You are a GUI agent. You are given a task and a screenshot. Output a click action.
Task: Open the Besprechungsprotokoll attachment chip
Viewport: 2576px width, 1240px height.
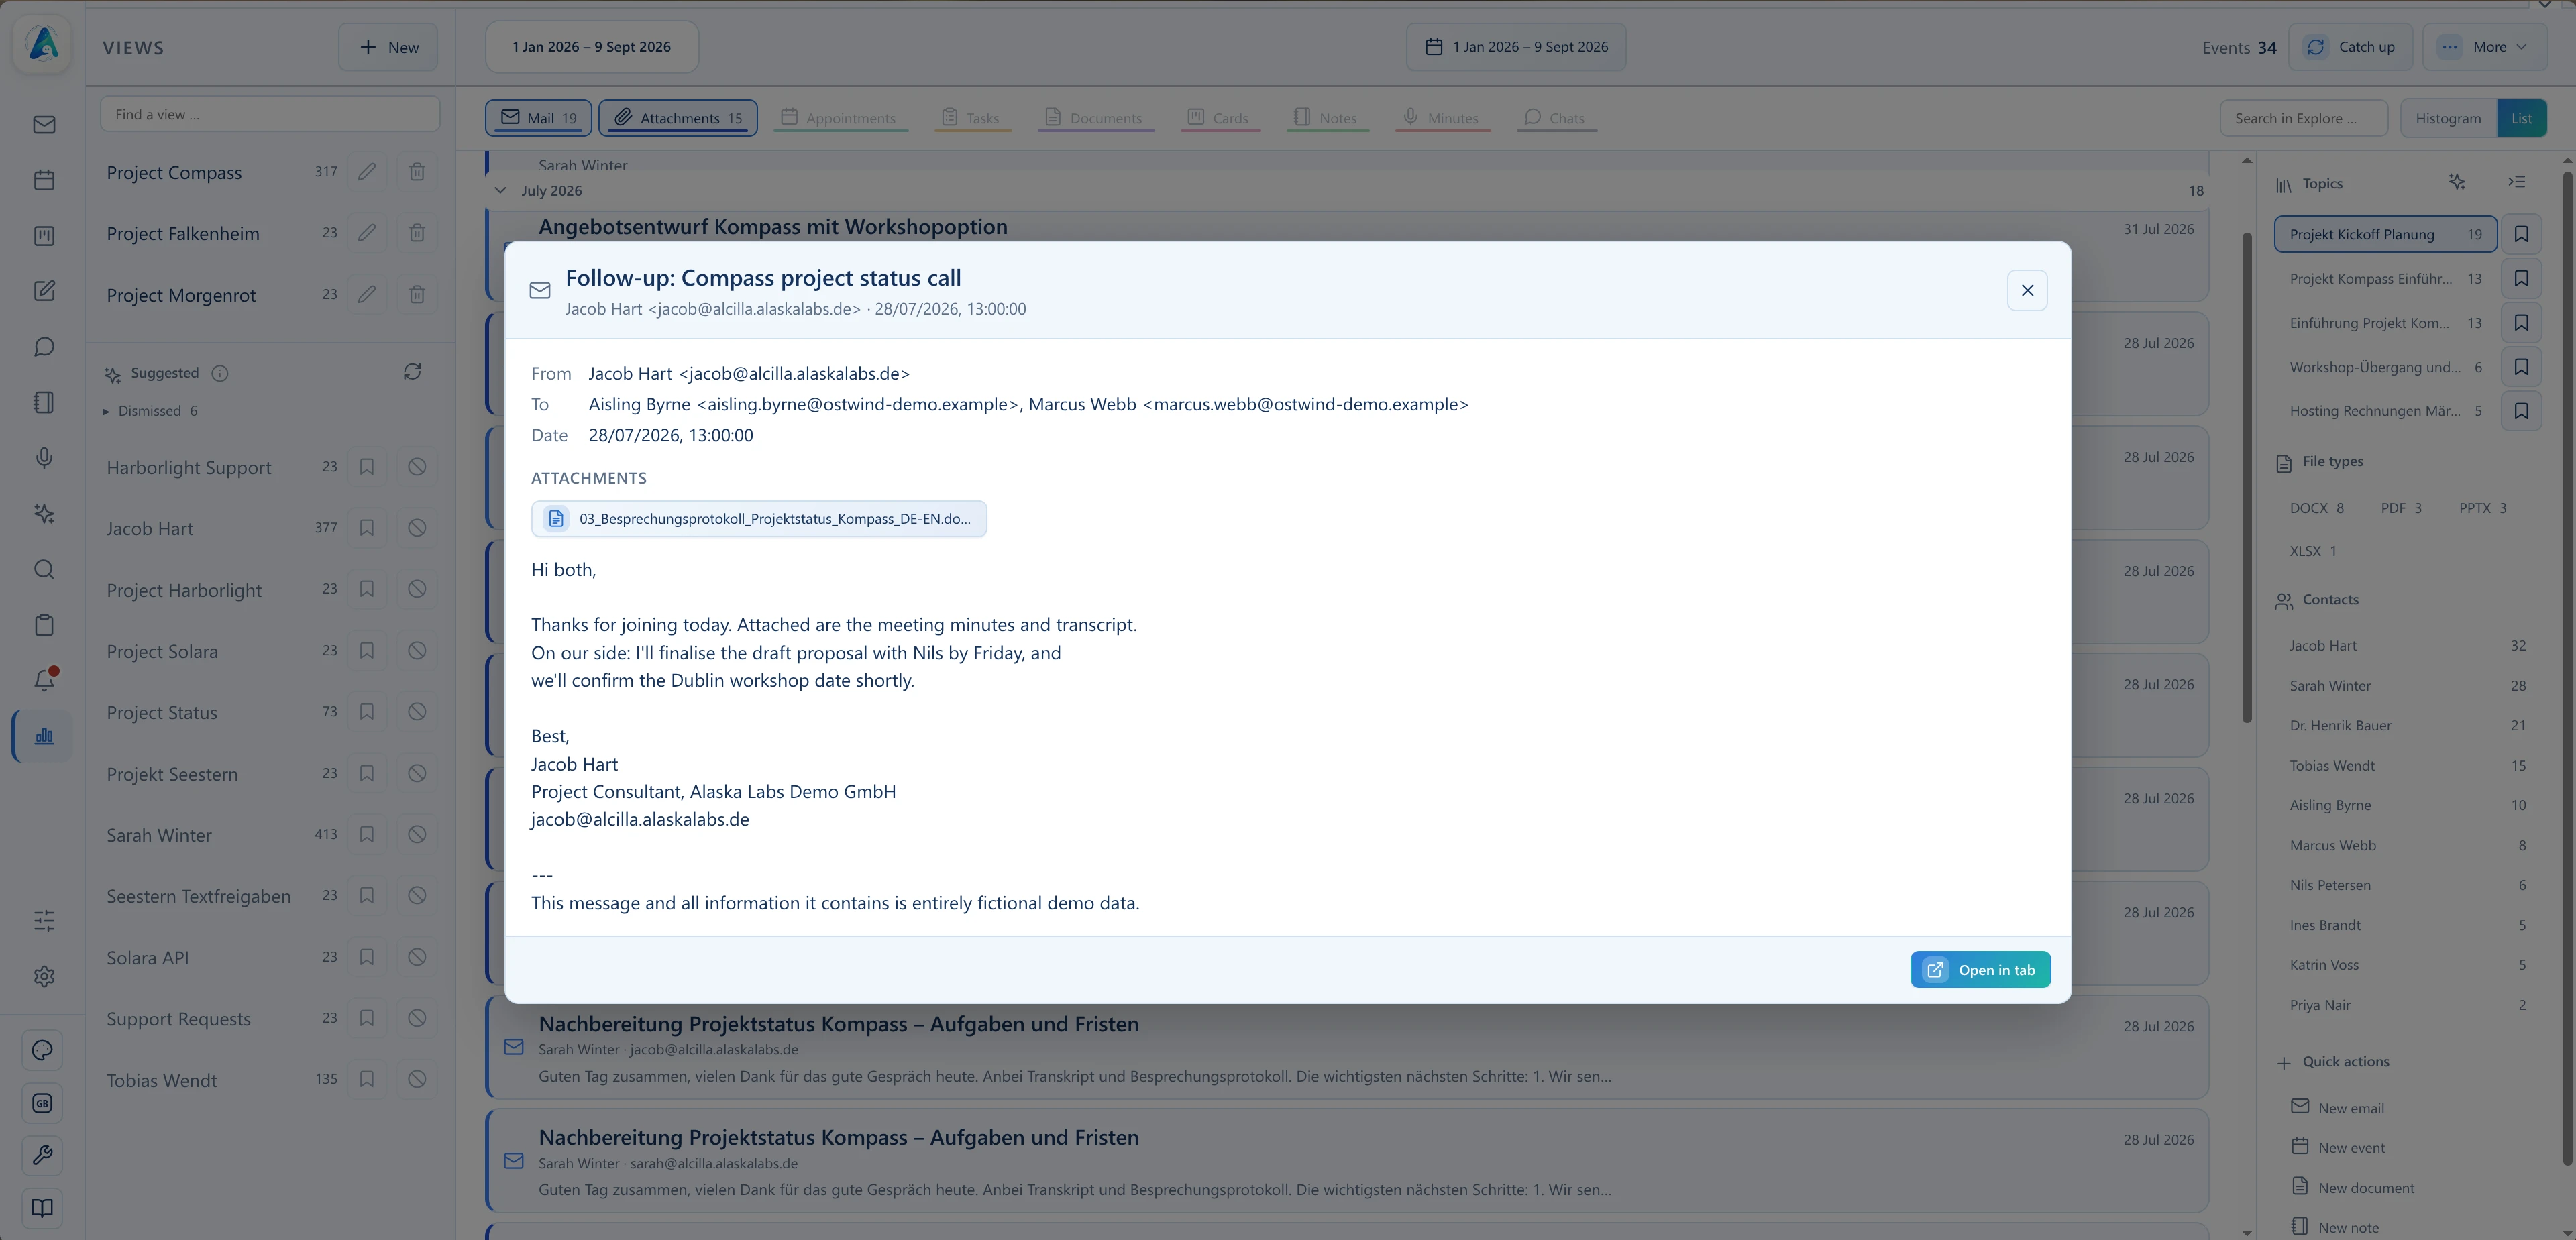759,519
